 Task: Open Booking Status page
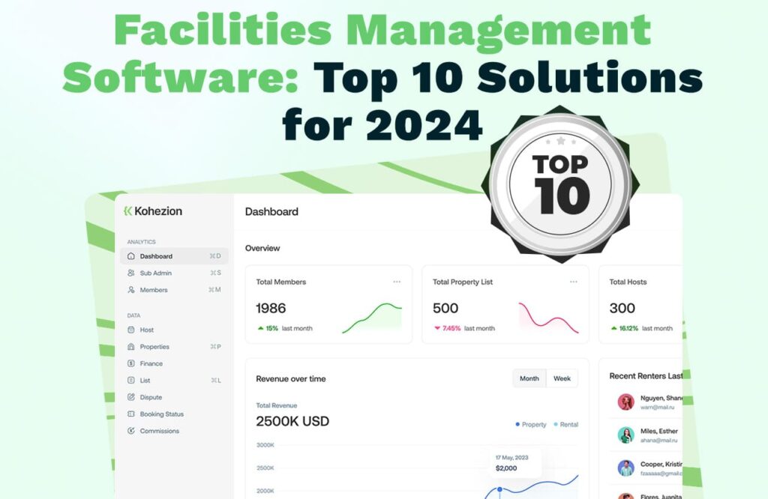pos(174,414)
